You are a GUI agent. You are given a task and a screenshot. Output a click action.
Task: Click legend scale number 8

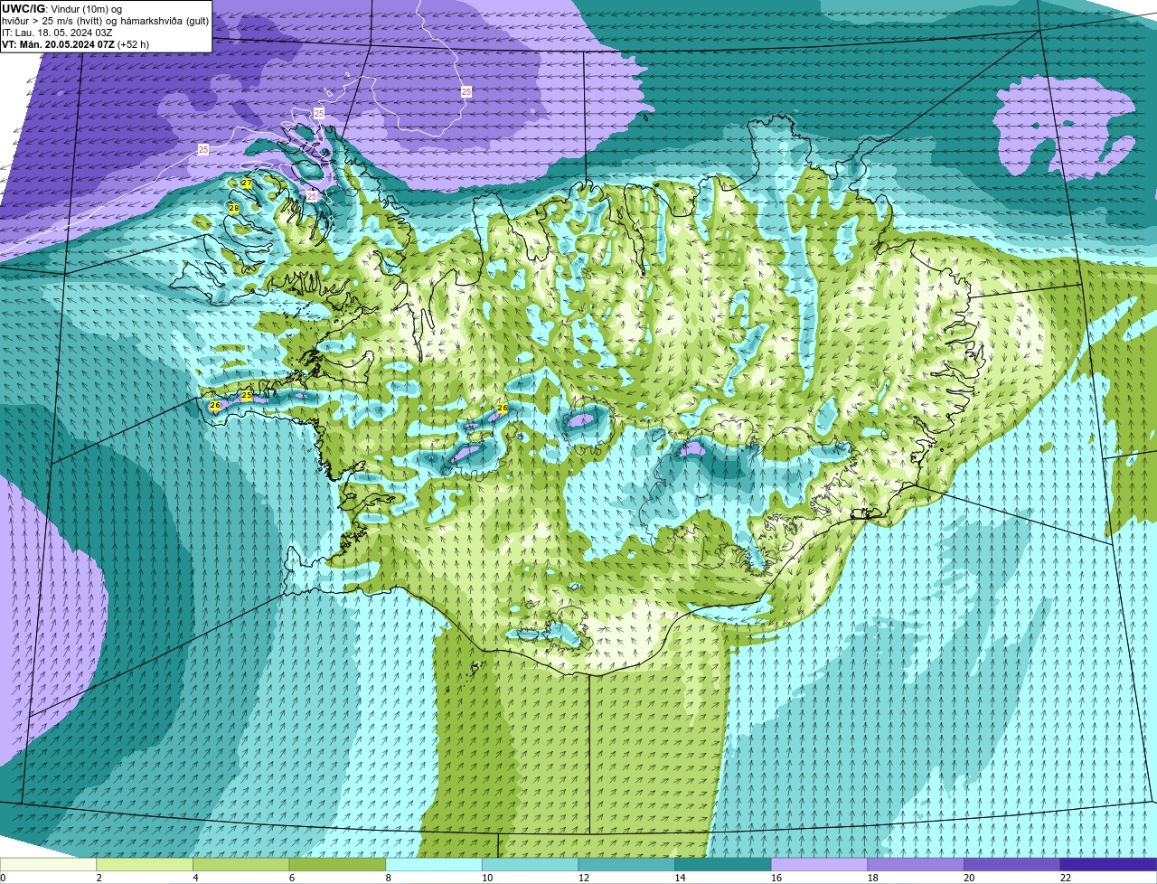click(x=388, y=878)
